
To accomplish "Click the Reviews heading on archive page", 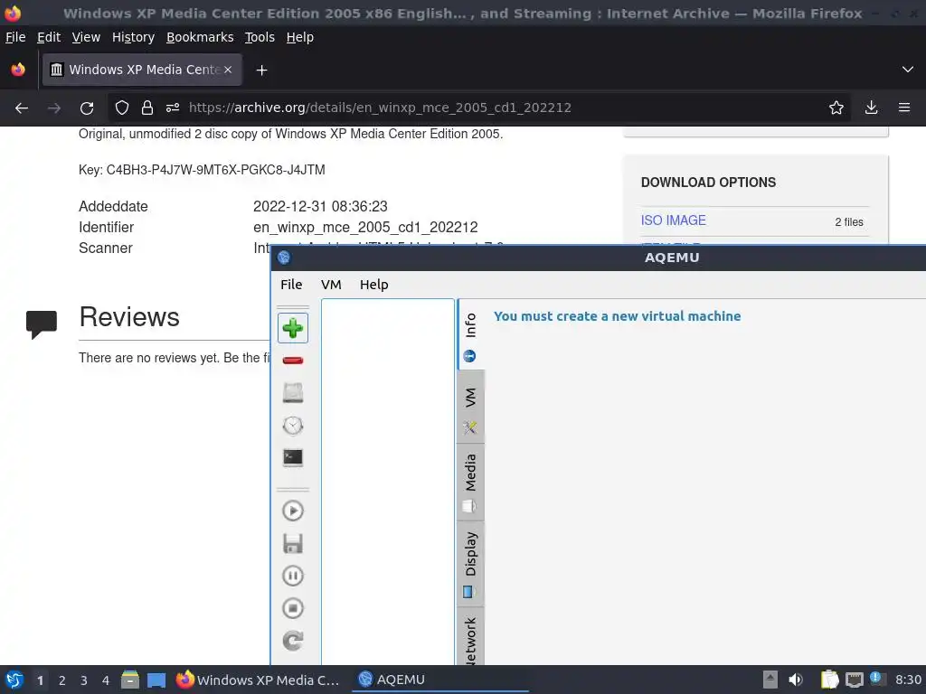I will tap(129, 317).
